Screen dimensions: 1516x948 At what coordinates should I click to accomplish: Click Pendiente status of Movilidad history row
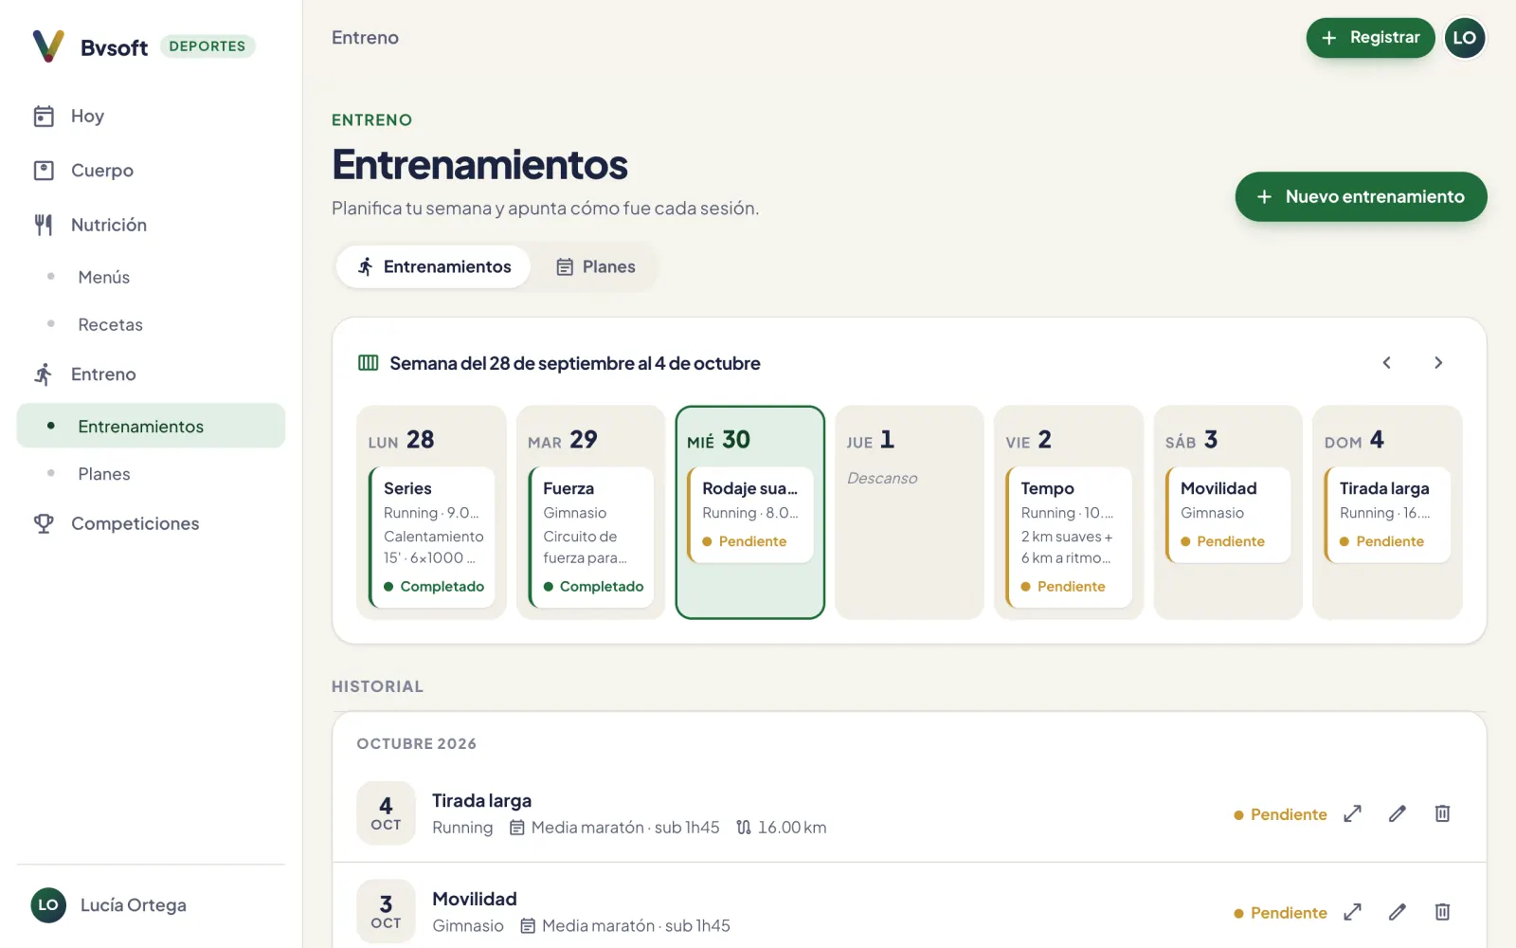click(x=1280, y=913)
